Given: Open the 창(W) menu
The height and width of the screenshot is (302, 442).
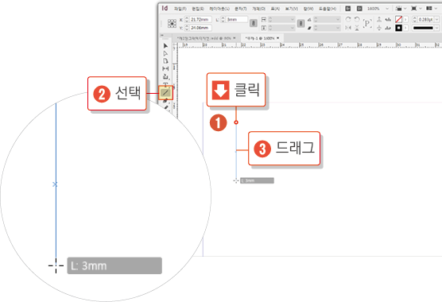Looking at the screenshot, I should click(308, 9).
